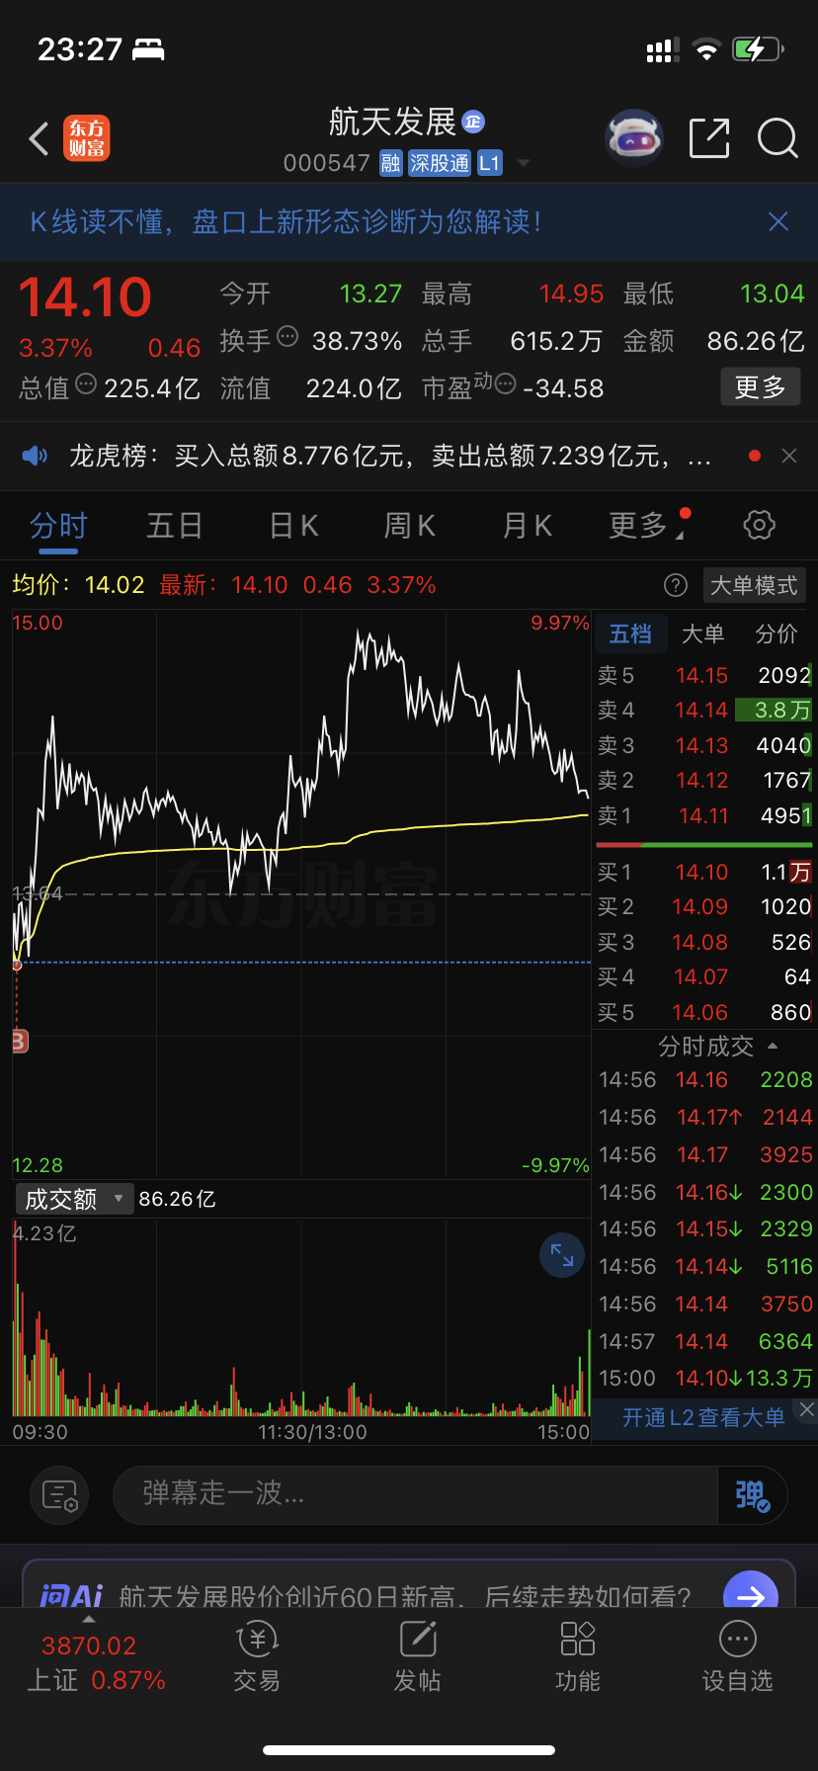Tap the 融 margin tag
This screenshot has height=1771, width=818.
point(391,163)
